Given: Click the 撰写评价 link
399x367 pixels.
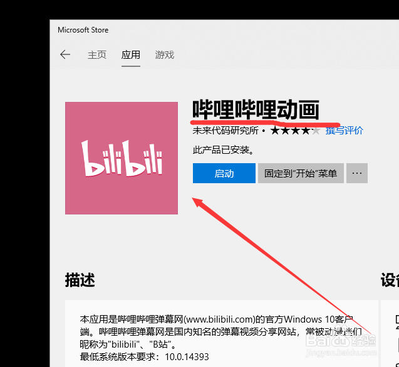Looking at the screenshot, I should pos(344,131).
